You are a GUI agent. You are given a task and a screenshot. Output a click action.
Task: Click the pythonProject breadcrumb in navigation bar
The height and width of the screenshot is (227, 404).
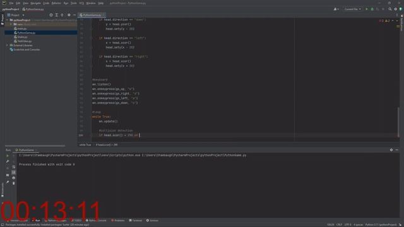(x=11, y=9)
